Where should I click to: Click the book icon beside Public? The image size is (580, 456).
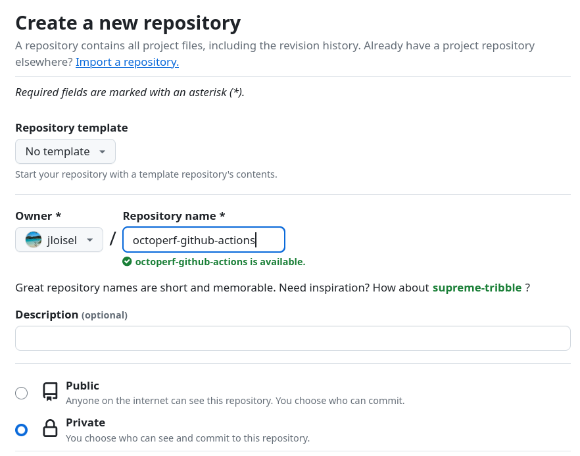49,392
